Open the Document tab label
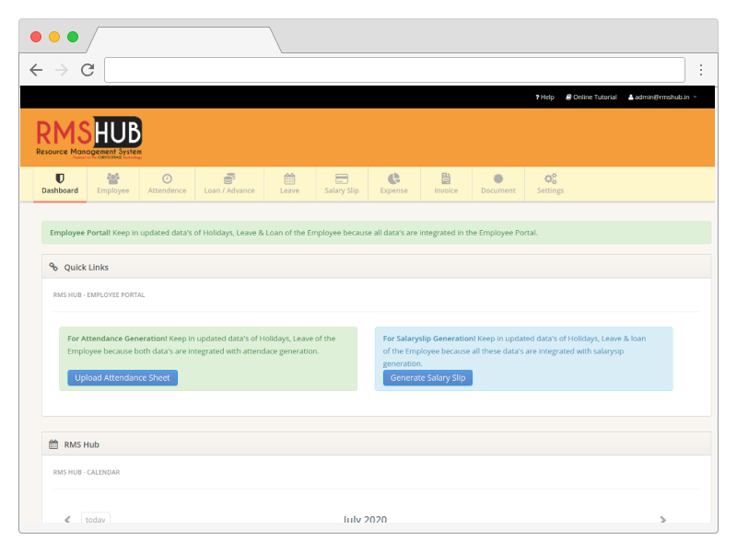737x552 pixels. click(x=498, y=190)
